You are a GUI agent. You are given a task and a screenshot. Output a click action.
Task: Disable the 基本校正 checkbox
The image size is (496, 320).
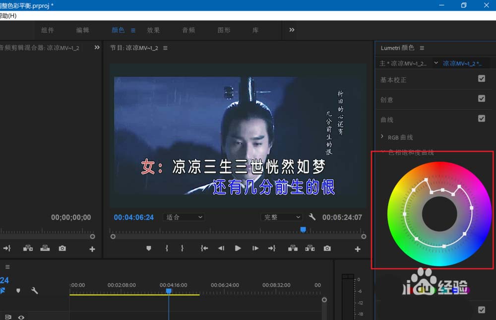481,78
